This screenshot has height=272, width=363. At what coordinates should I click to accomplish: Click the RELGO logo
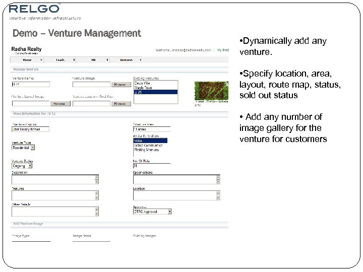34,9
